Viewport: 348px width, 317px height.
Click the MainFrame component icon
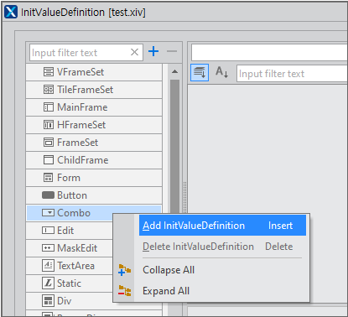click(49, 107)
